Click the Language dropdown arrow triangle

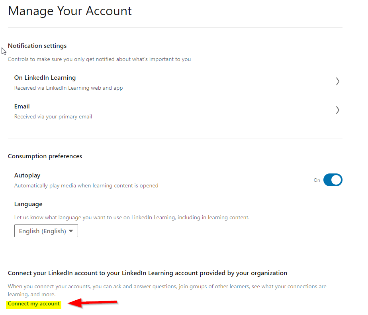pyautogui.click(x=71, y=231)
